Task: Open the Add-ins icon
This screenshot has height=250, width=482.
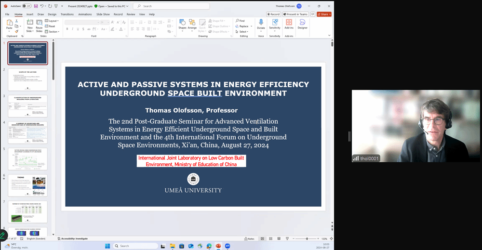Action: 289,22
